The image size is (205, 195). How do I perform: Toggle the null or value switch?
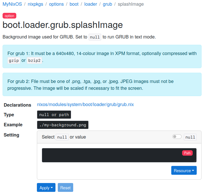[177, 137]
